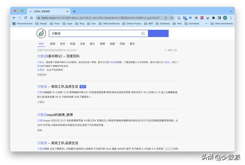Viewport: 245px width, 165px height.
Task: Click the 微博 source label under the third result
Action: click(x=39, y=130)
